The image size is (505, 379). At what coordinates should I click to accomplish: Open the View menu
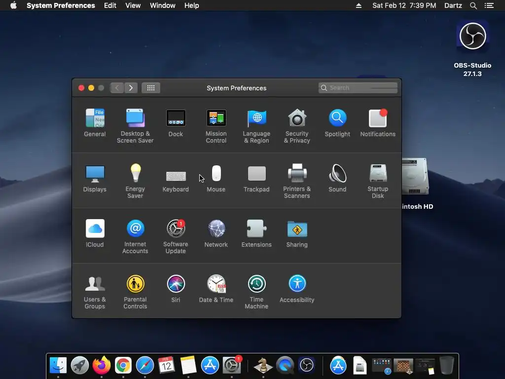[x=133, y=5]
